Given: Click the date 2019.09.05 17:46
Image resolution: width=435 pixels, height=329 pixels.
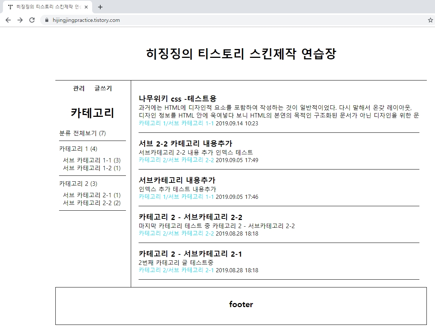Looking at the screenshot, I should (237, 197).
